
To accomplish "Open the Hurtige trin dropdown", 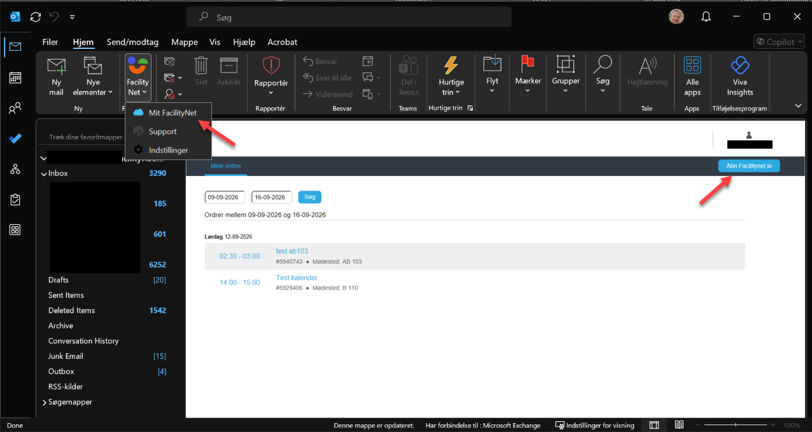I will click(x=451, y=76).
